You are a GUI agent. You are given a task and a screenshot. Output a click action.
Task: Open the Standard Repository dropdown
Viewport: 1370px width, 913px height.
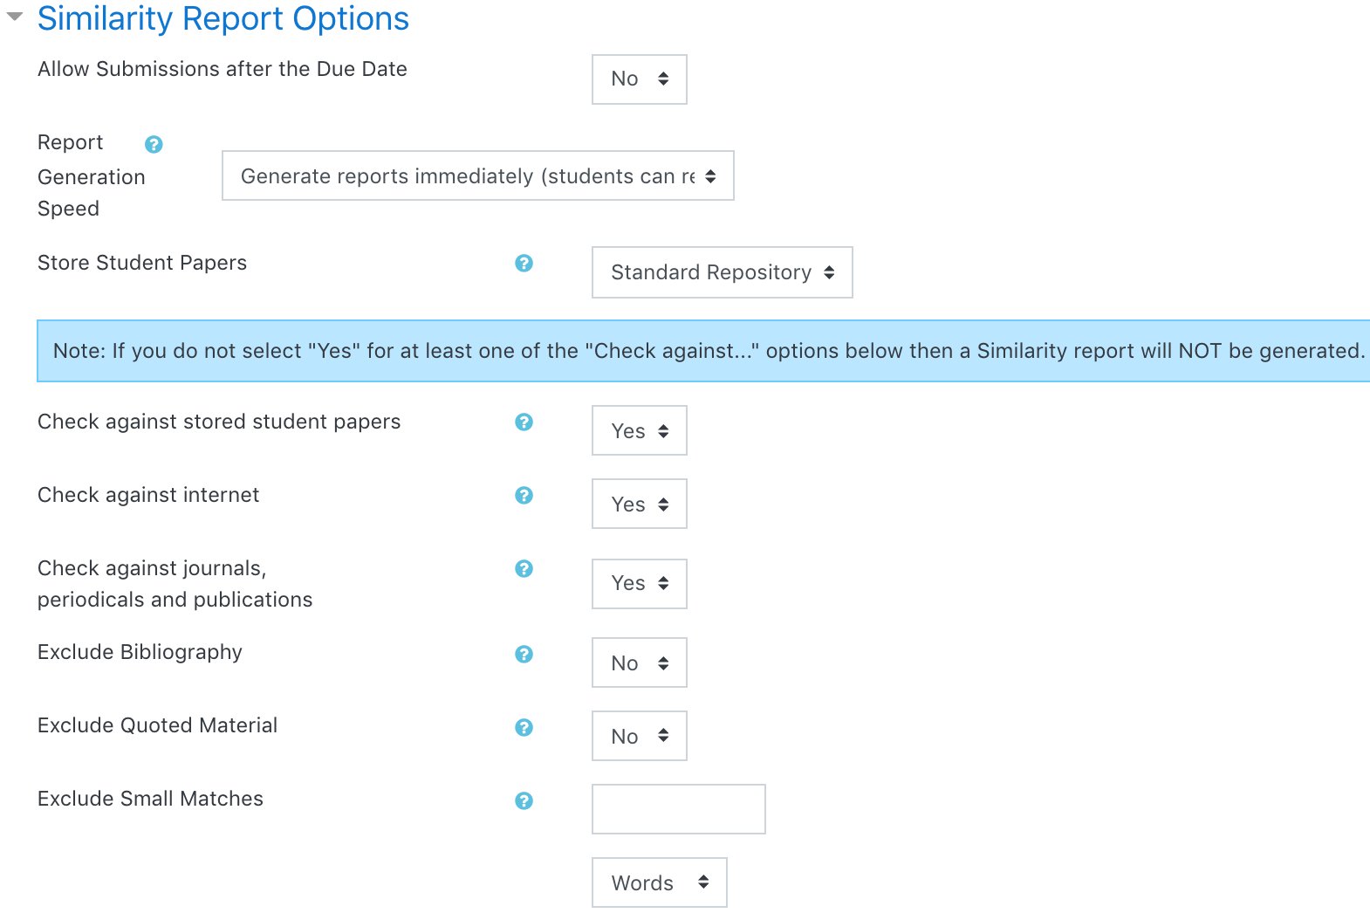click(x=723, y=272)
